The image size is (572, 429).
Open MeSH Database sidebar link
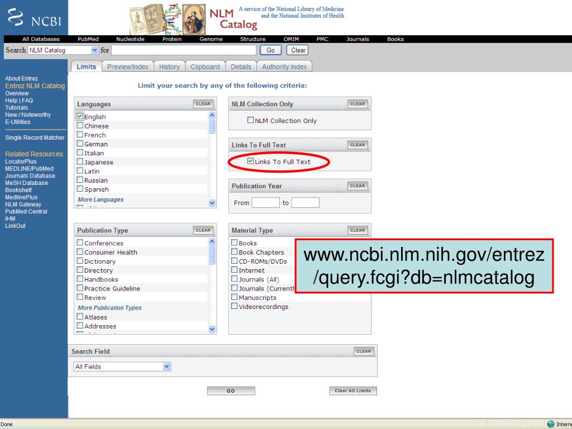[27, 183]
